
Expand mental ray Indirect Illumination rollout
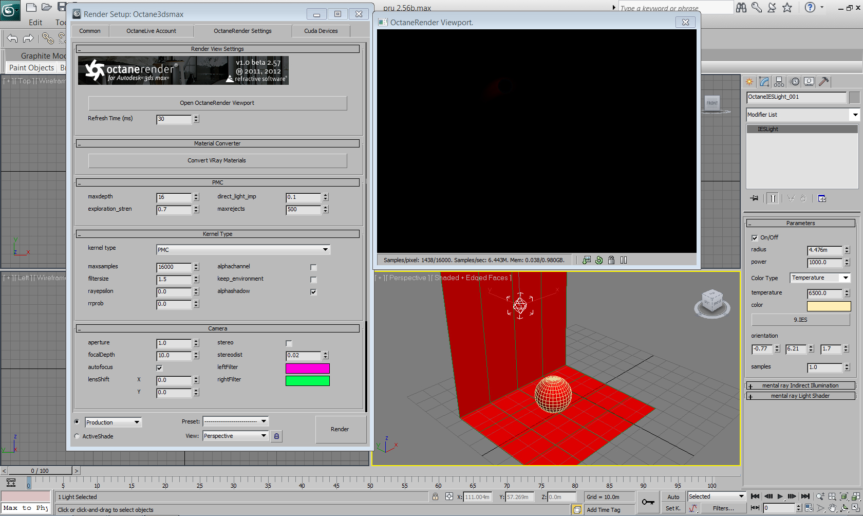click(x=800, y=385)
